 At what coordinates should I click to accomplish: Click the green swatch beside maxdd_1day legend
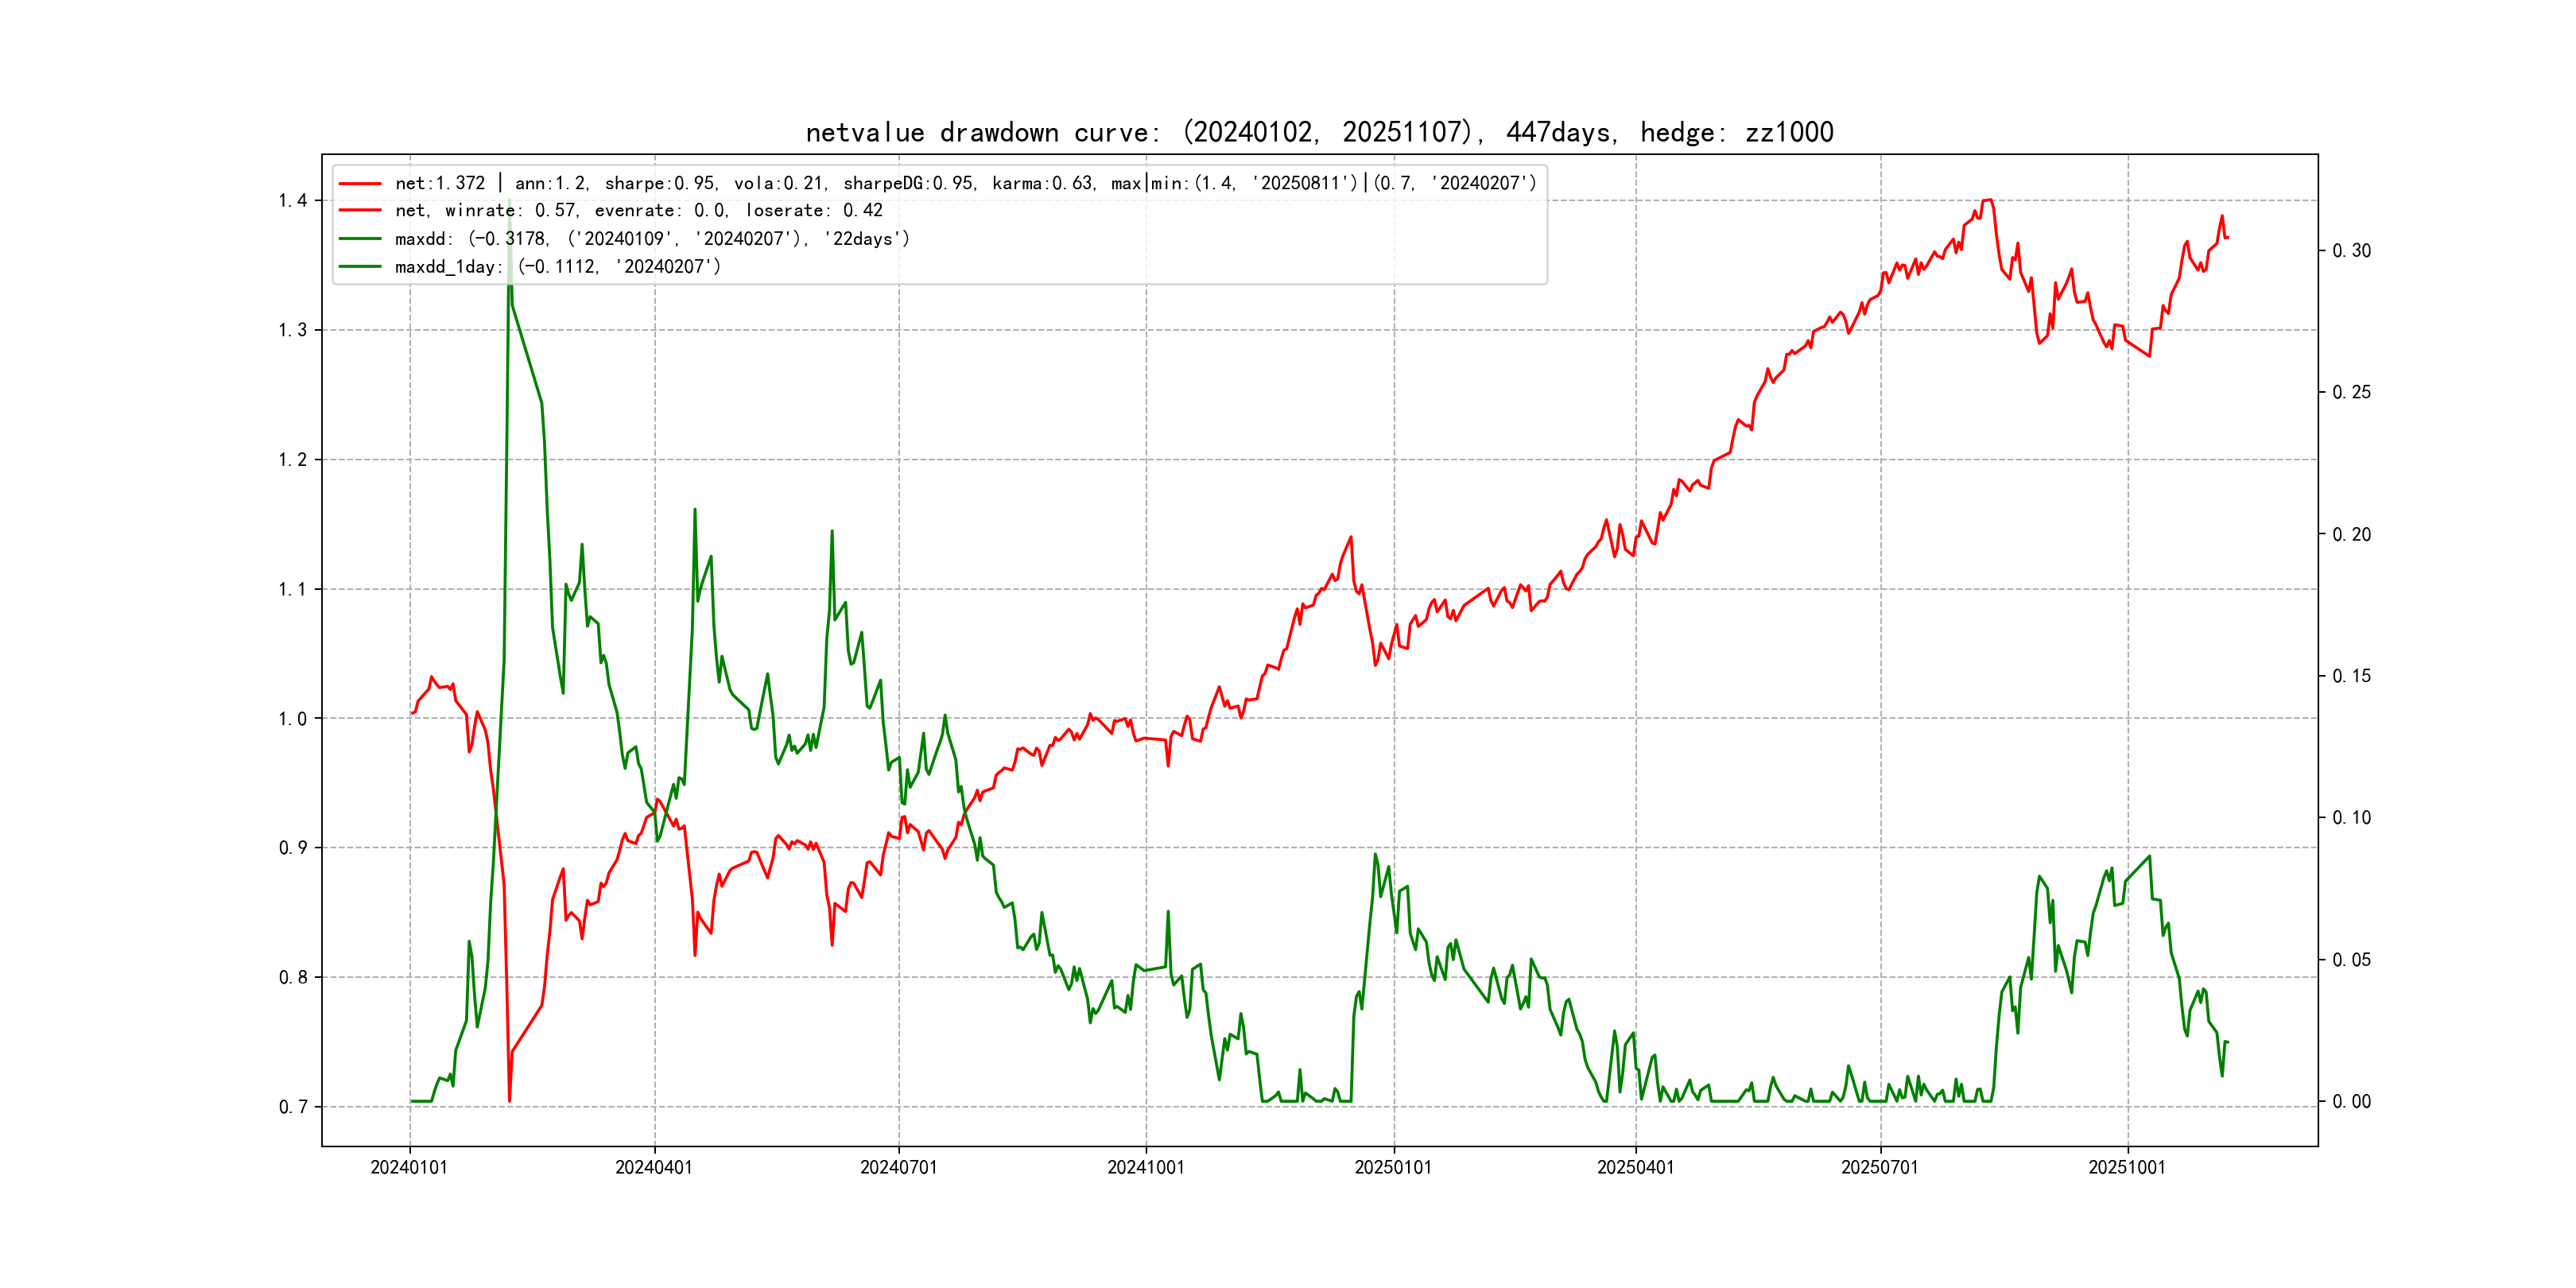pyautogui.click(x=360, y=267)
